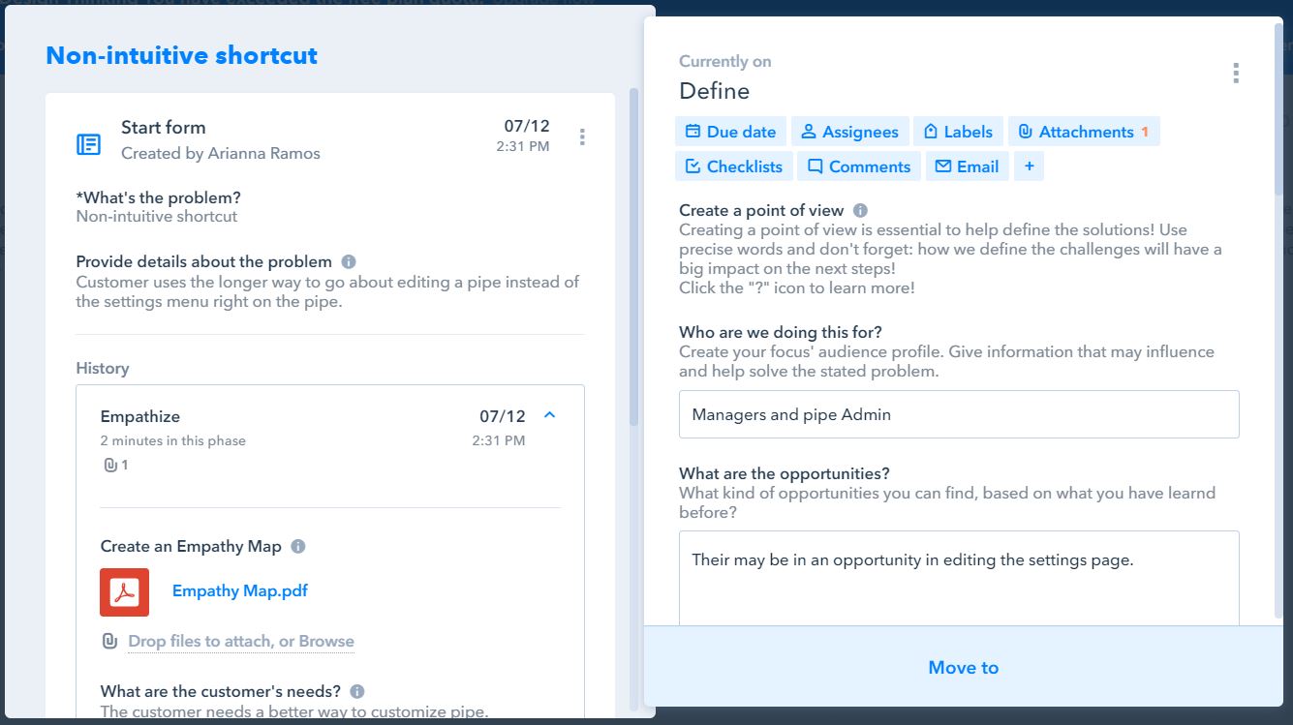Screen dimensions: 1293x725
Task: Open the Attachments section
Action: [x=1083, y=132]
